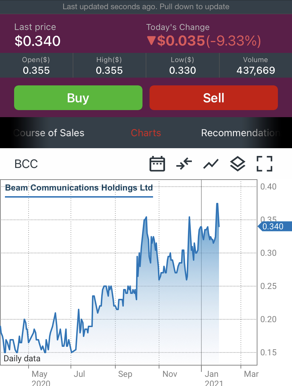The width and height of the screenshot is (292, 386).
Task: Tap the Buy button
Action: [78, 98]
